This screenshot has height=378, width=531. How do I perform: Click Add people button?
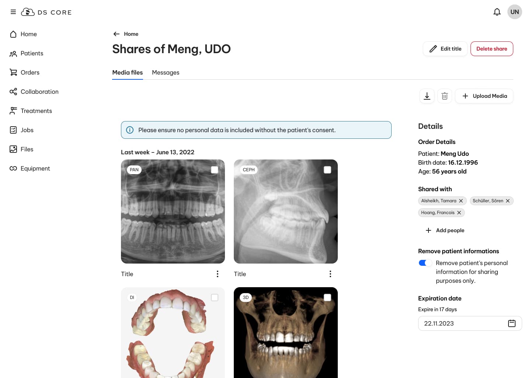point(445,230)
